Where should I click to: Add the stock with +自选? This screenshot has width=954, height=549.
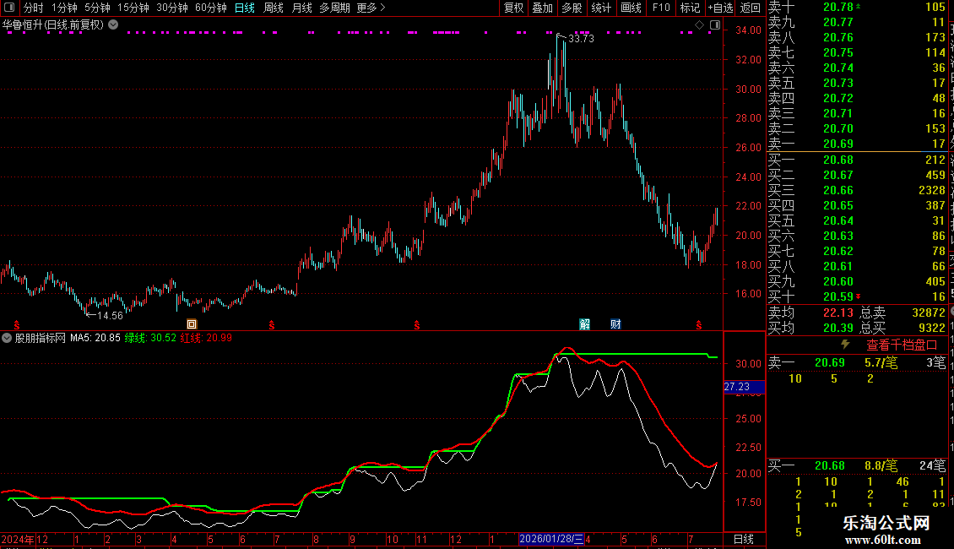(x=720, y=8)
